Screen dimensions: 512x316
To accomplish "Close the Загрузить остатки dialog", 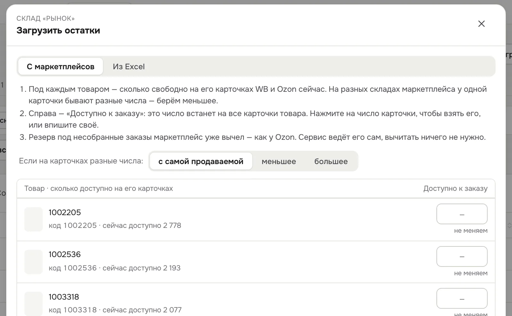I will (x=481, y=24).
